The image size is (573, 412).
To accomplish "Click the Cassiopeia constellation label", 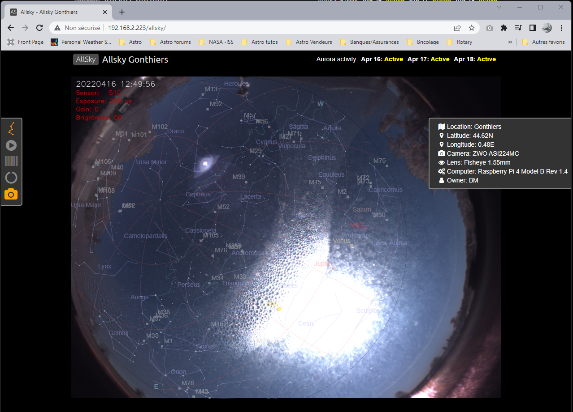I will point(201,230).
